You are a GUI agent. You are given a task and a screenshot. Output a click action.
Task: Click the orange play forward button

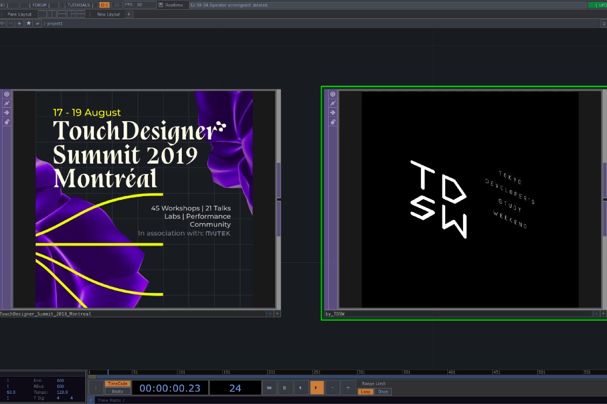317,388
